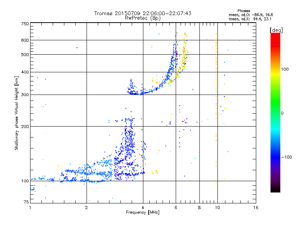301x226 pixels.
Task: Click the 'mean, sd,O: -86.9, 16.8' statistics line
Action: pyautogui.click(x=251, y=15)
